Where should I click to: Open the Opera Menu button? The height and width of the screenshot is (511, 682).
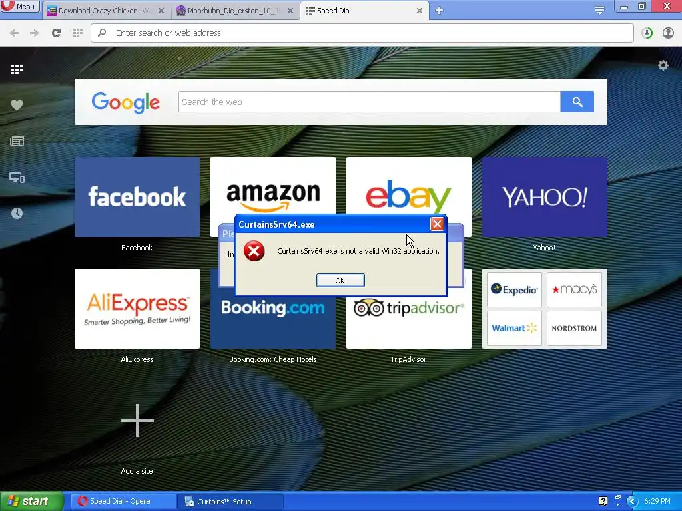pos(20,7)
